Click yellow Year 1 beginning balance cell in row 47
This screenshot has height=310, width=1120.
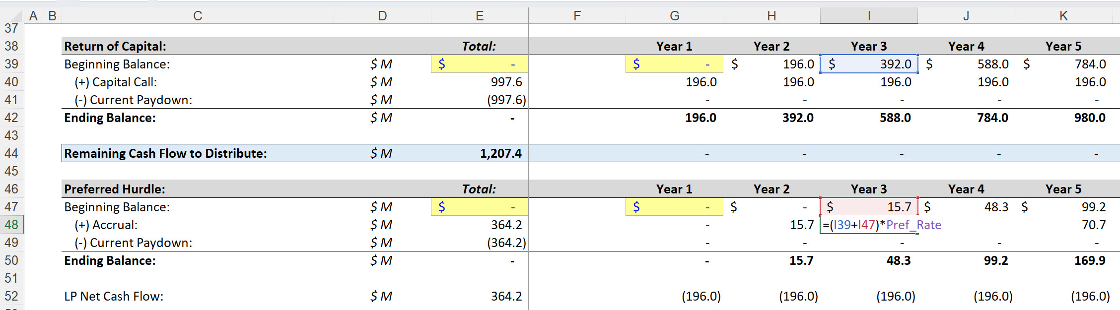(674, 207)
